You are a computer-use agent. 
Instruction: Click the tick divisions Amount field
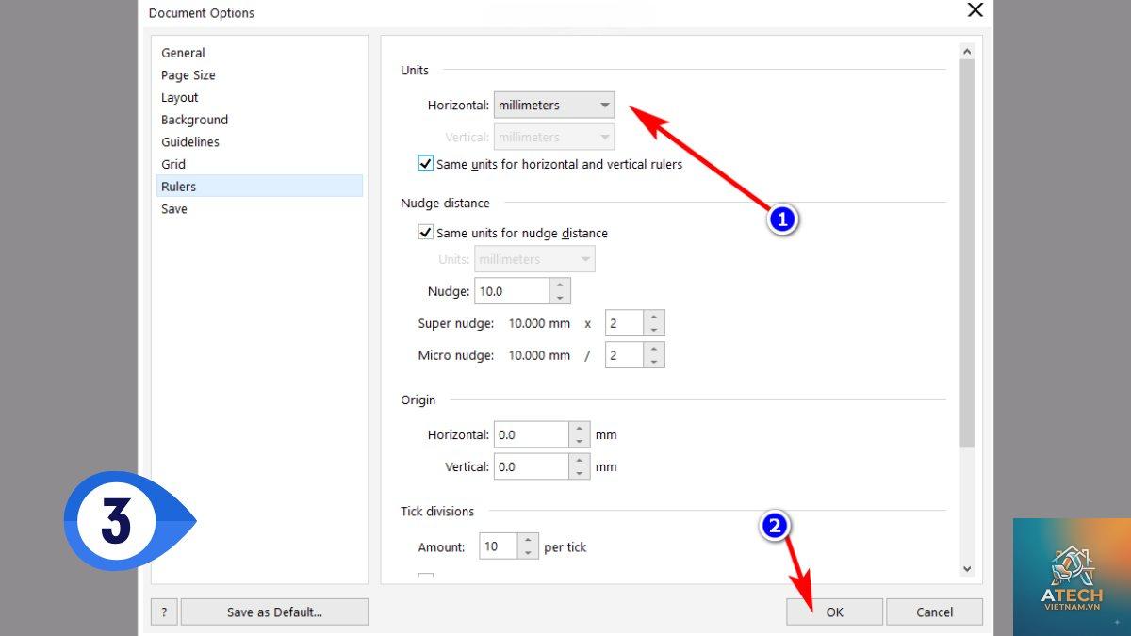[x=498, y=546]
